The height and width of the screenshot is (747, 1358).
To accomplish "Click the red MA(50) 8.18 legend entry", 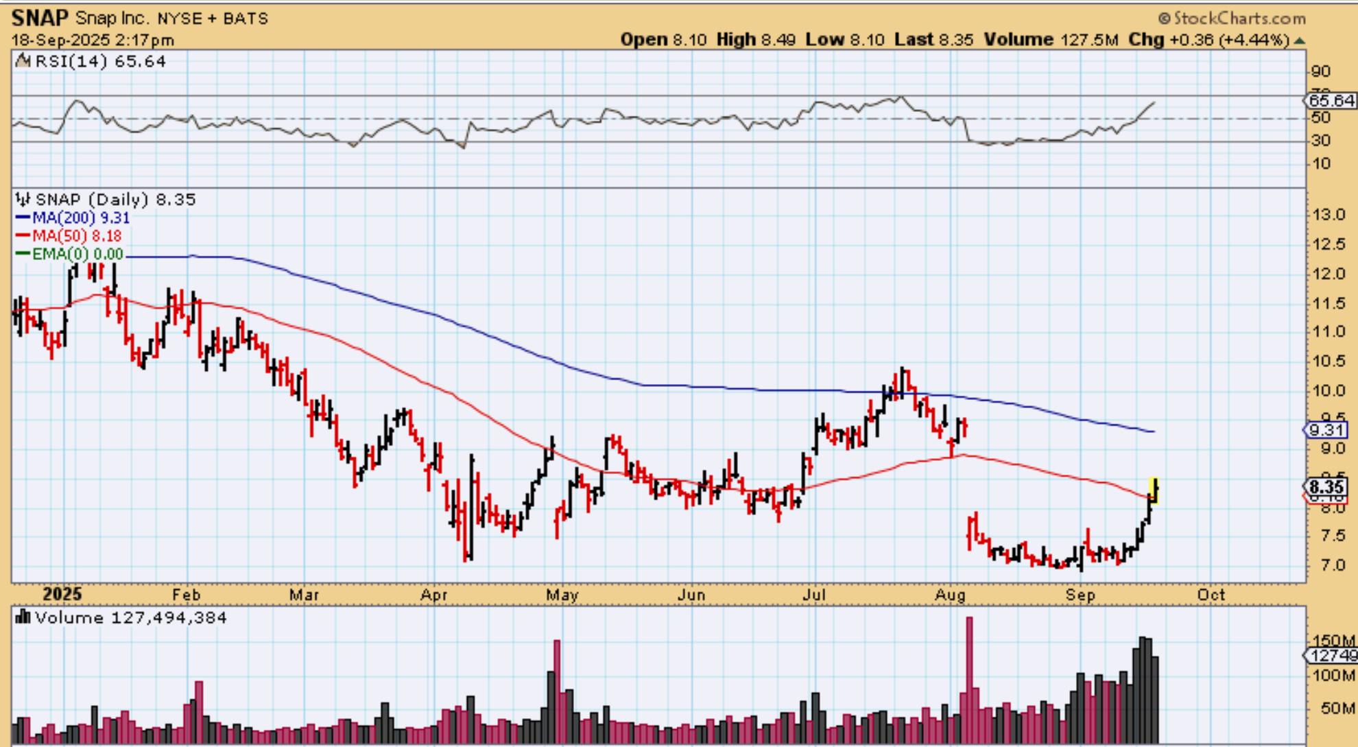I will [76, 236].
